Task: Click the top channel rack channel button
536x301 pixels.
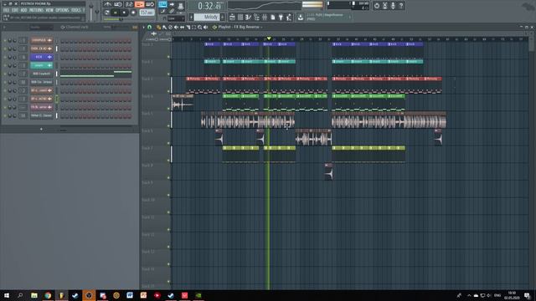Action: (41, 40)
